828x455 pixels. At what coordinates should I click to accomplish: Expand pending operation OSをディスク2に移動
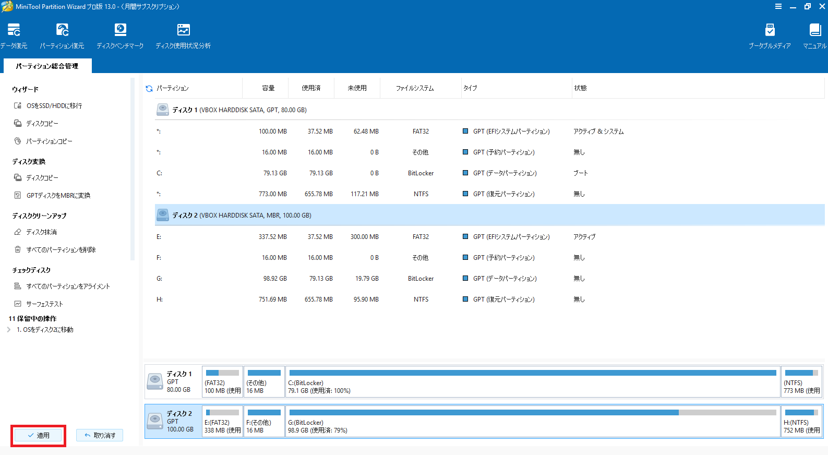point(9,330)
